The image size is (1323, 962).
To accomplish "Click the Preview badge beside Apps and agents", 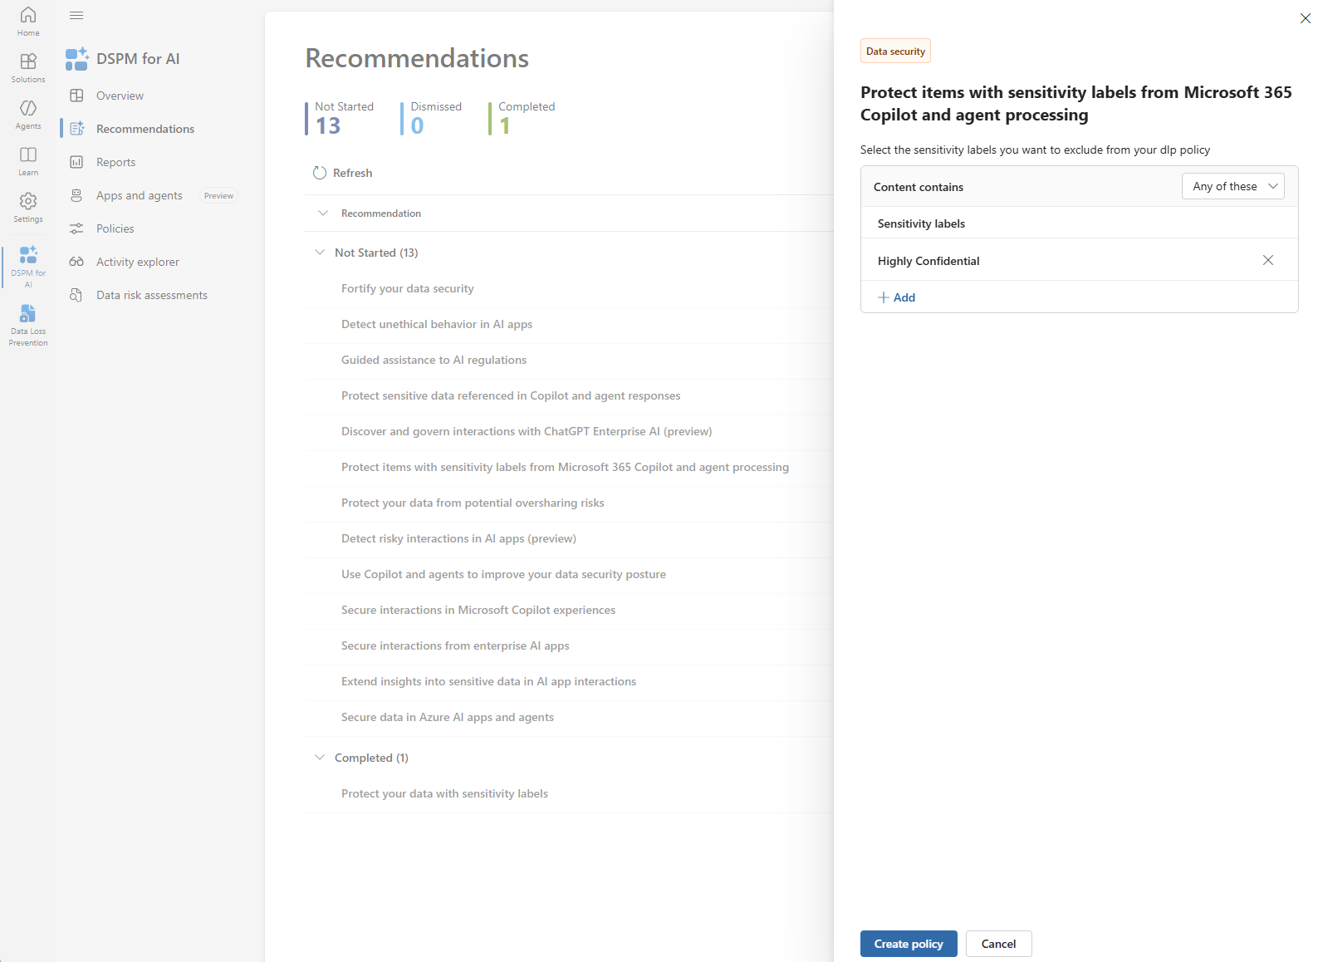I will [x=218, y=196].
